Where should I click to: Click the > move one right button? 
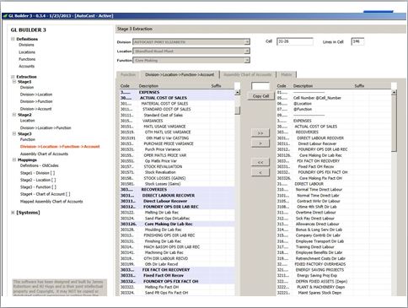click(260, 143)
